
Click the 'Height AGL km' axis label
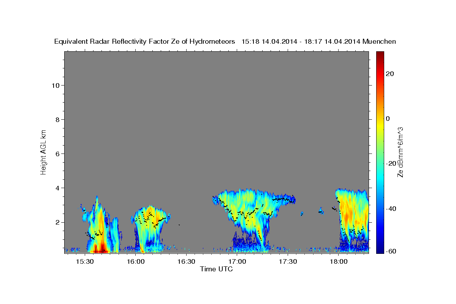point(43,152)
